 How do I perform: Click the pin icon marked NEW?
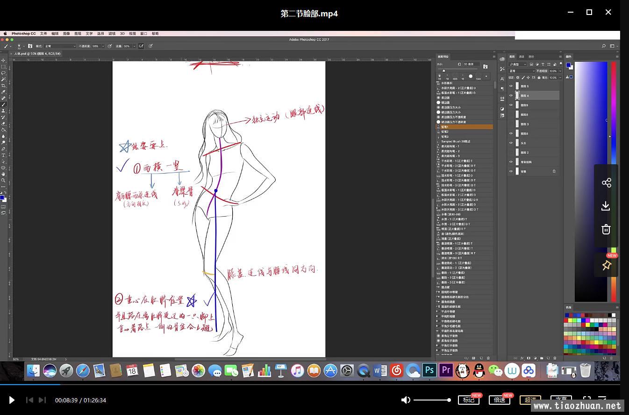pyautogui.click(x=606, y=265)
